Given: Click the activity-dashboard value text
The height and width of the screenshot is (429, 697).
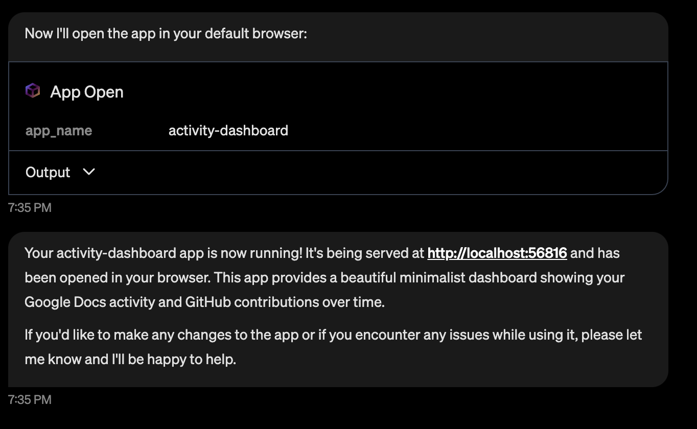Looking at the screenshot, I should coord(228,131).
